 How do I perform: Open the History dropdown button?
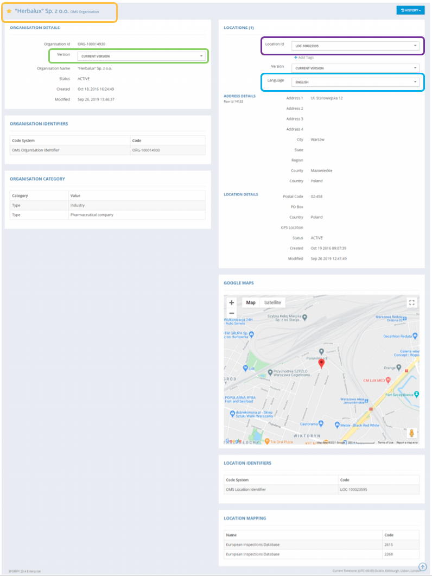[410, 10]
